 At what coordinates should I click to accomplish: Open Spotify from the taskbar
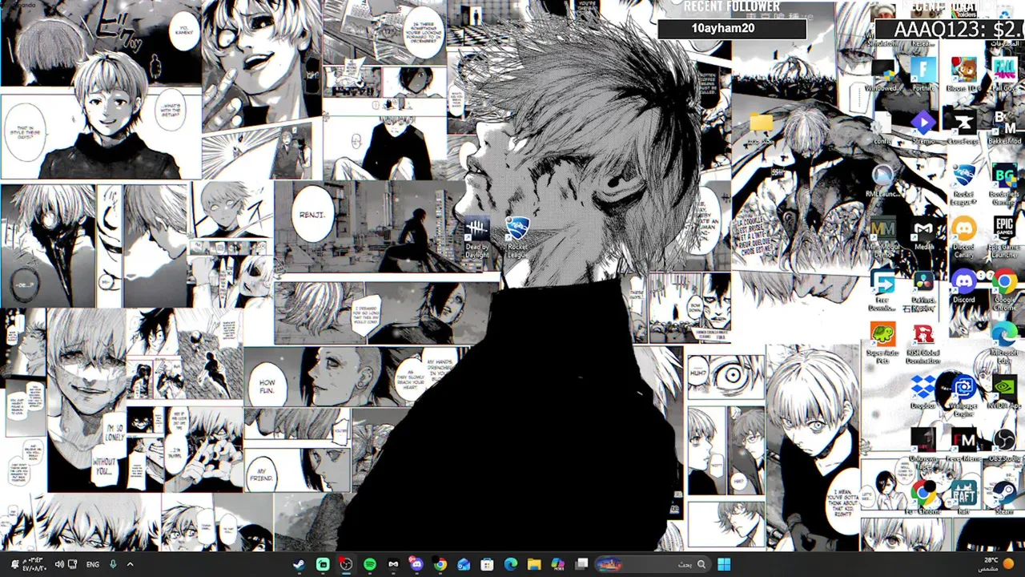click(369, 564)
